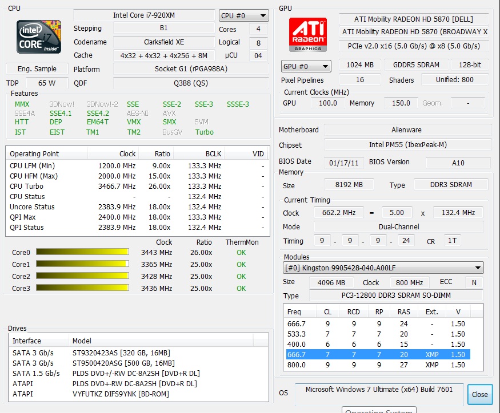Click the Microsoft Windows 7 Ultimate OS field

379,394
